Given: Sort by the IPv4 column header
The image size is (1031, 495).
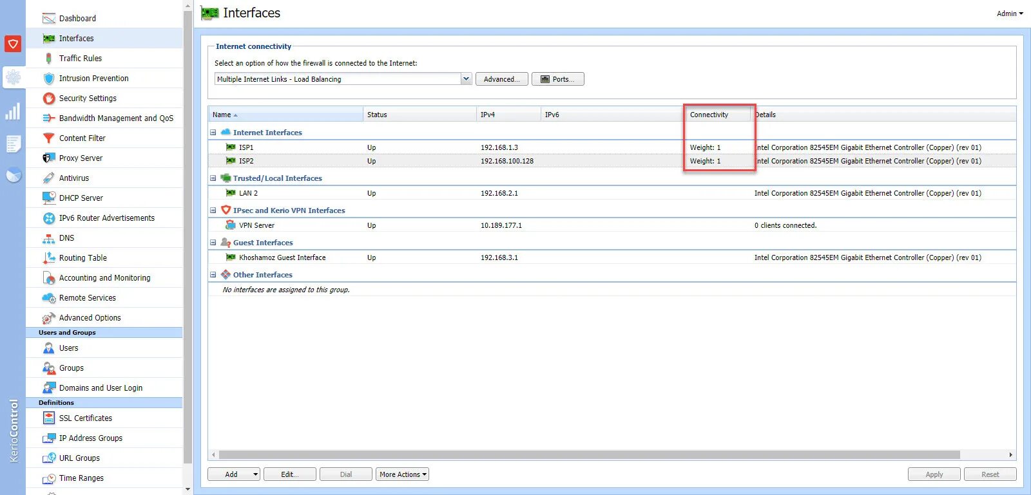Looking at the screenshot, I should pos(508,115).
